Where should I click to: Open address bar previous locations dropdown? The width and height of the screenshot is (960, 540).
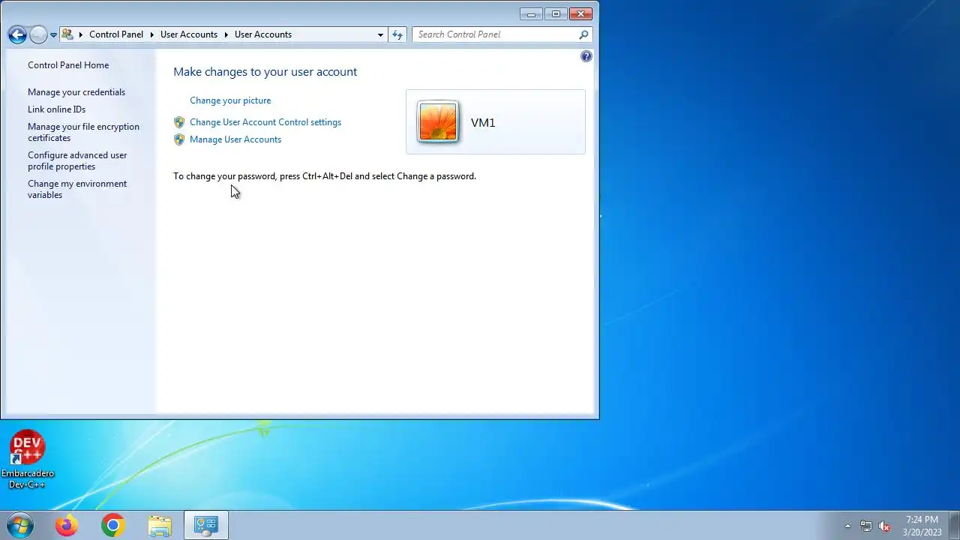point(380,34)
